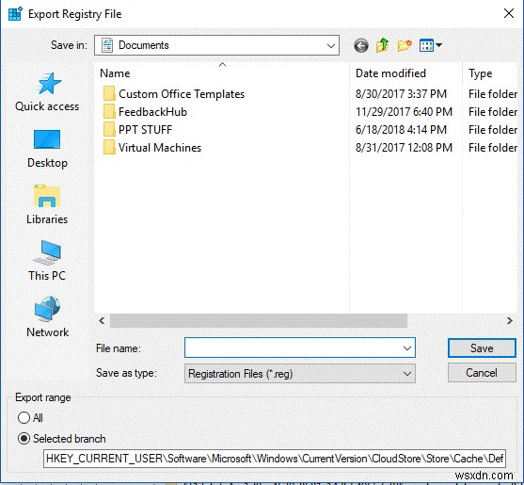Image resolution: width=524 pixels, height=485 pixels.
Task: Select the PPT STUFF folder icon
Action: tap(109, 129)
